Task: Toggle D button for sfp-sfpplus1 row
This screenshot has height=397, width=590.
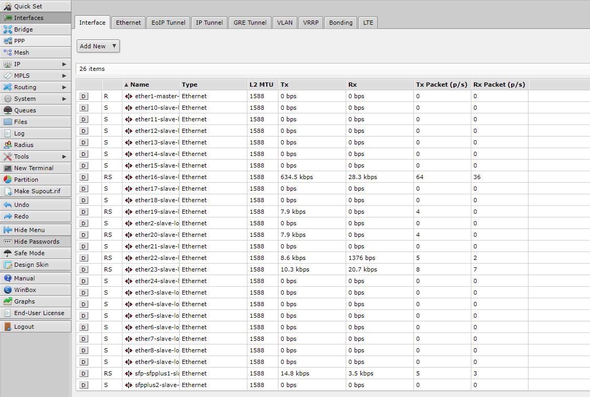Action: [84, 373]
